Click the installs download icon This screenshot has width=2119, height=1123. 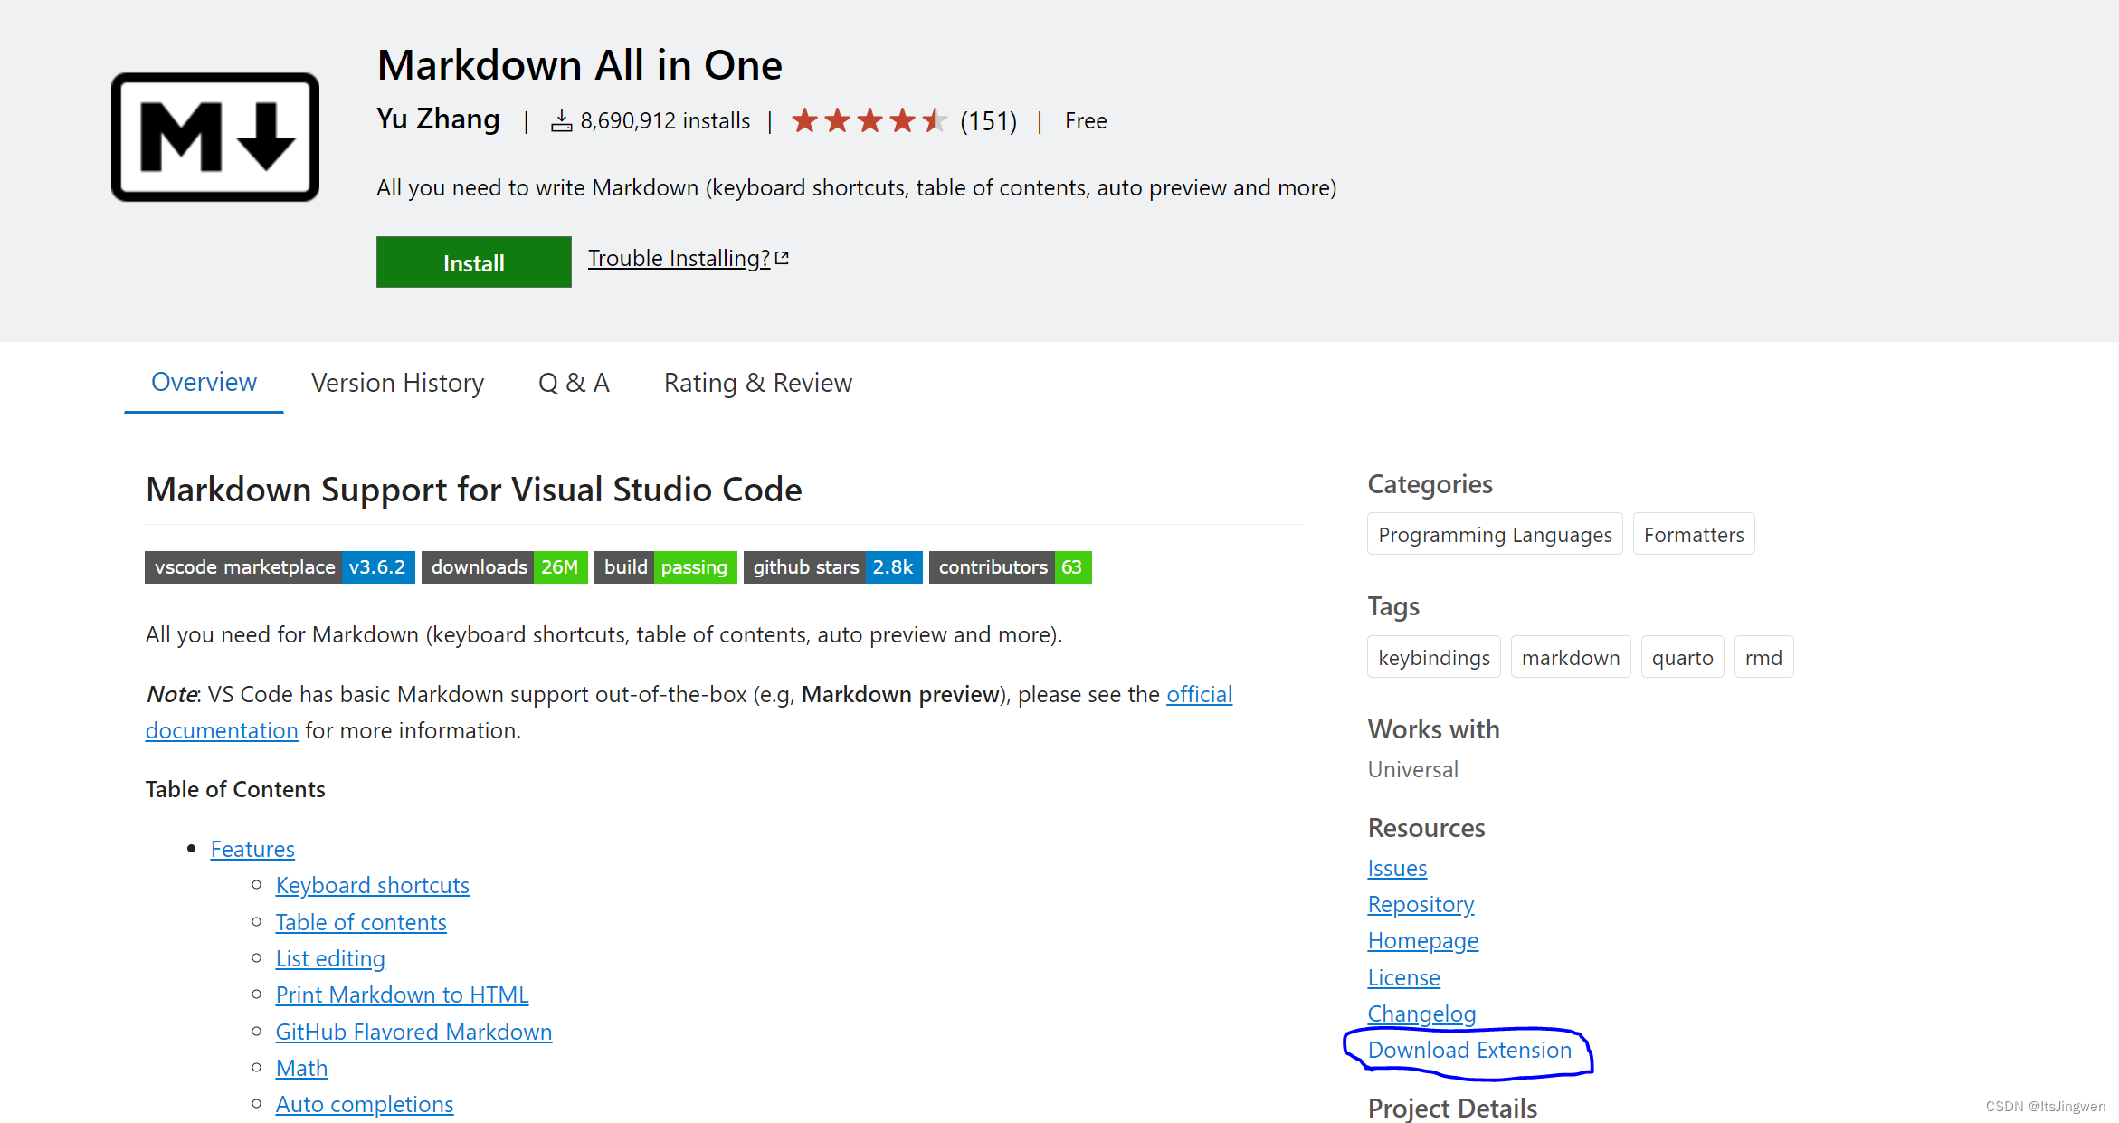[x=561, y=121]
